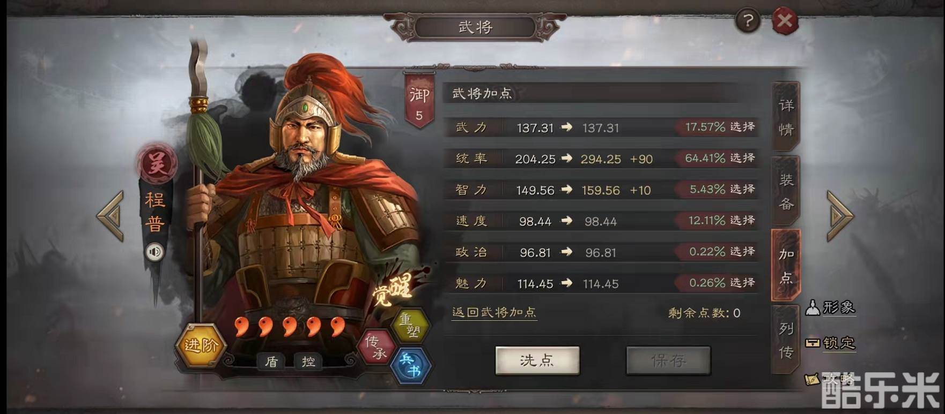The height and width of the screenshot is (414, 945).
Task: Go to next general with right arrow
Action: pos(839,216)
